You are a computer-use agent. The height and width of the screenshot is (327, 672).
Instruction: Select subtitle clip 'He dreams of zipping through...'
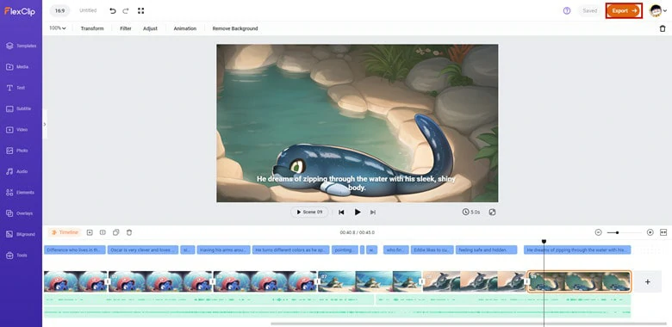[x=577, y=250]
